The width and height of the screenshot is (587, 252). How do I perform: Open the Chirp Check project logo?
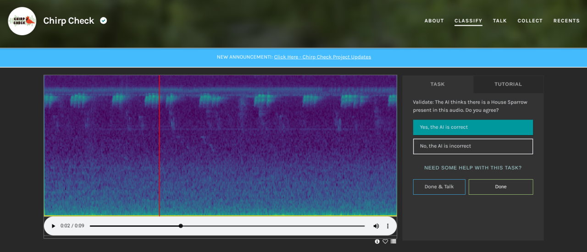pos(22,21)
